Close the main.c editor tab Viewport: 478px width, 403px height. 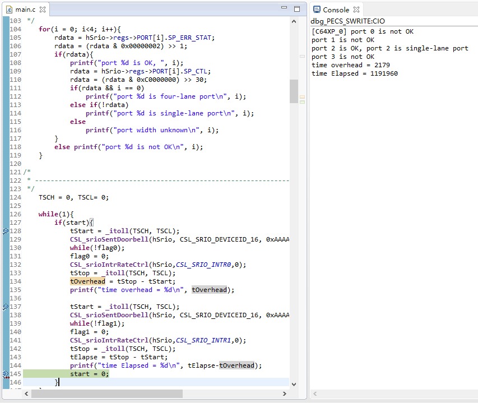click(43, 10)
